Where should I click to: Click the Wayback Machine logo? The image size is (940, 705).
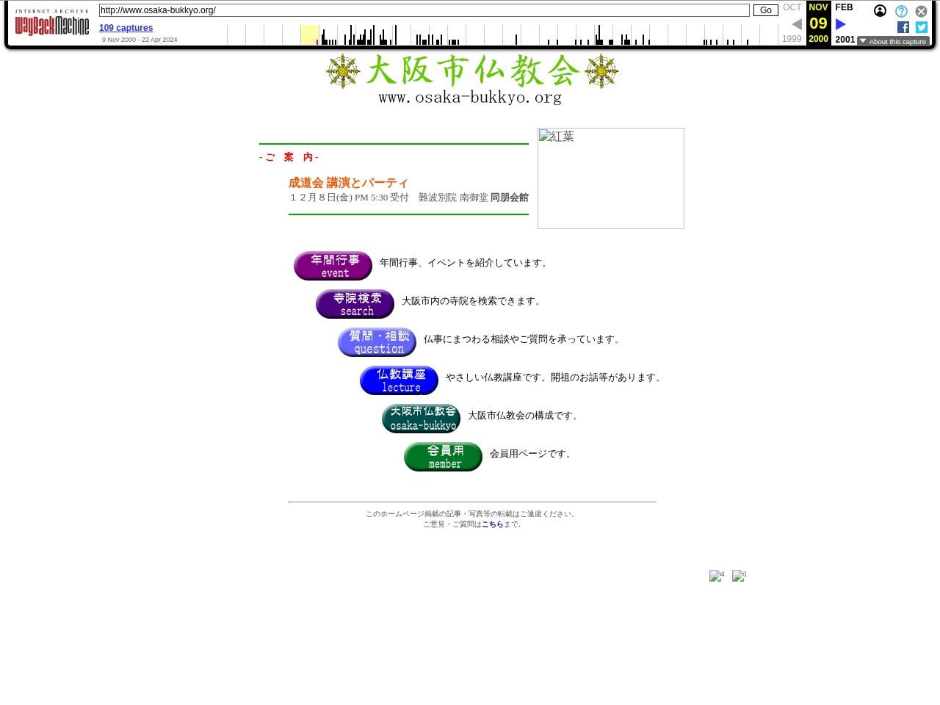click(52, 25)
